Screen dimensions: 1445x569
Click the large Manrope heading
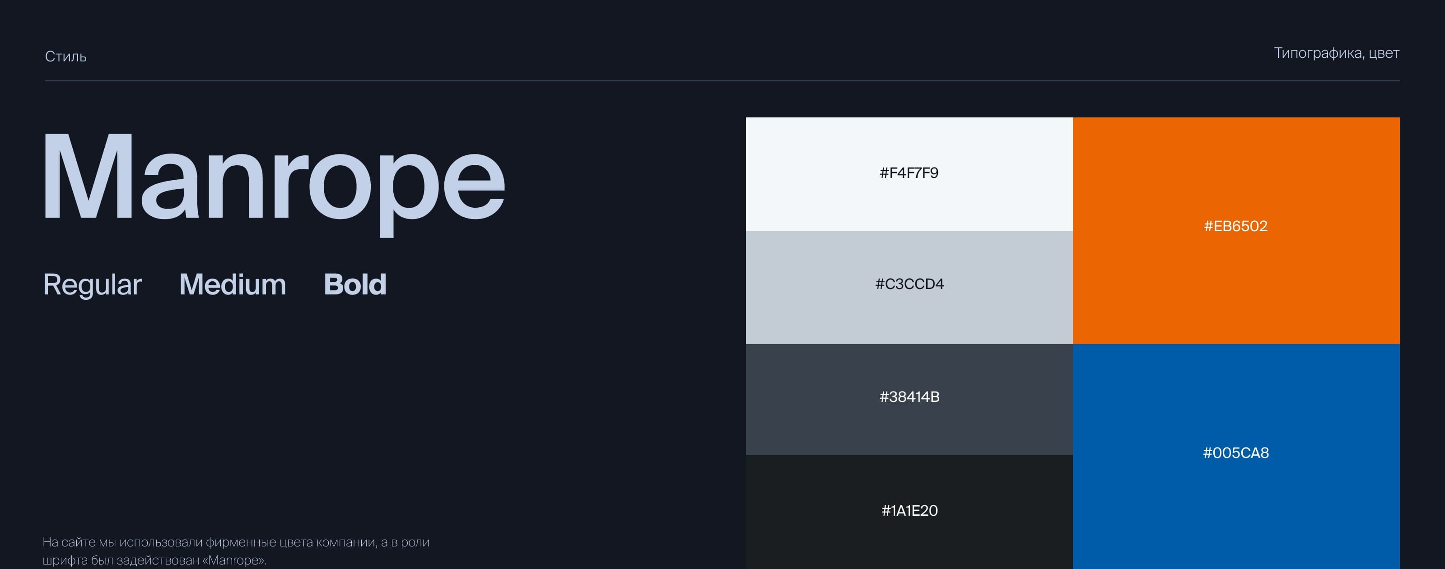click(274, 180)
